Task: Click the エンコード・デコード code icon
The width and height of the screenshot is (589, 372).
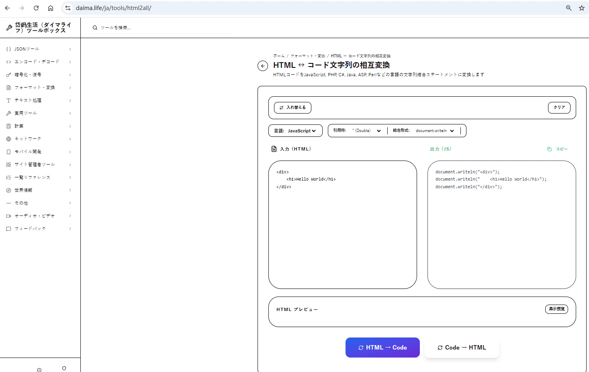Action: (x=8, y=62)
